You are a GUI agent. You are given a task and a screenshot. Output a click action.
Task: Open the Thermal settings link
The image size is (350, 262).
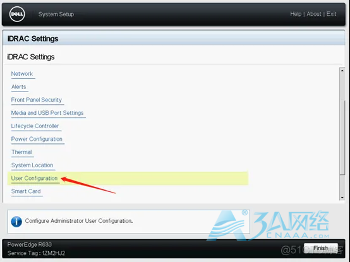pyautogui.click(x=21, y=152)
